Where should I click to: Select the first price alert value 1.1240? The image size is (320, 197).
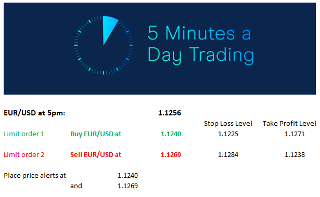pos(127,175)
